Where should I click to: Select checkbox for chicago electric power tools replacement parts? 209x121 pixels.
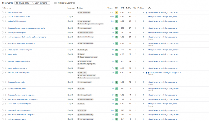[2, 28]
